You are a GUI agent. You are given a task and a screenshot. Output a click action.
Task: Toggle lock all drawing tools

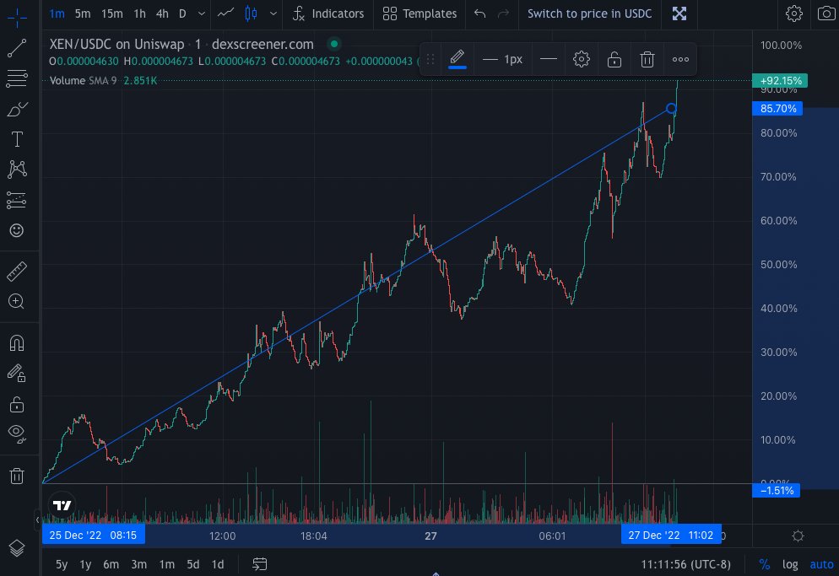[x=17, y=404]
